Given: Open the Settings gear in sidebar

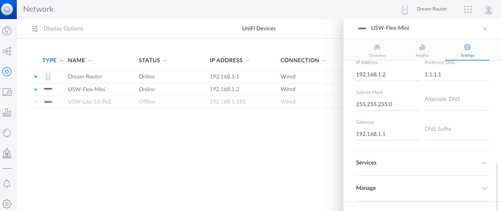Looking at the screenshot, I should [x=7, y=204].
